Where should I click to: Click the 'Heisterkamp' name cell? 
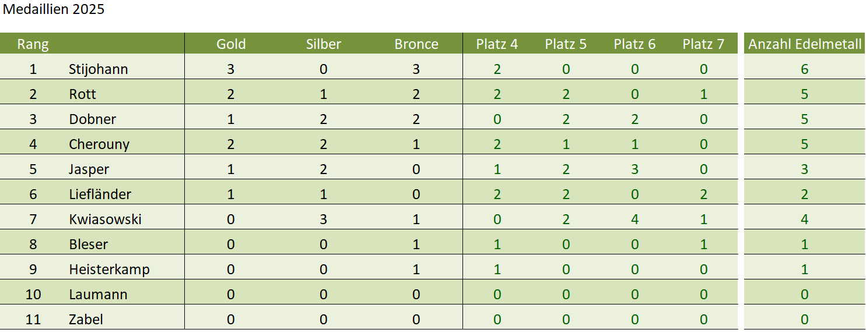(109, 270)
